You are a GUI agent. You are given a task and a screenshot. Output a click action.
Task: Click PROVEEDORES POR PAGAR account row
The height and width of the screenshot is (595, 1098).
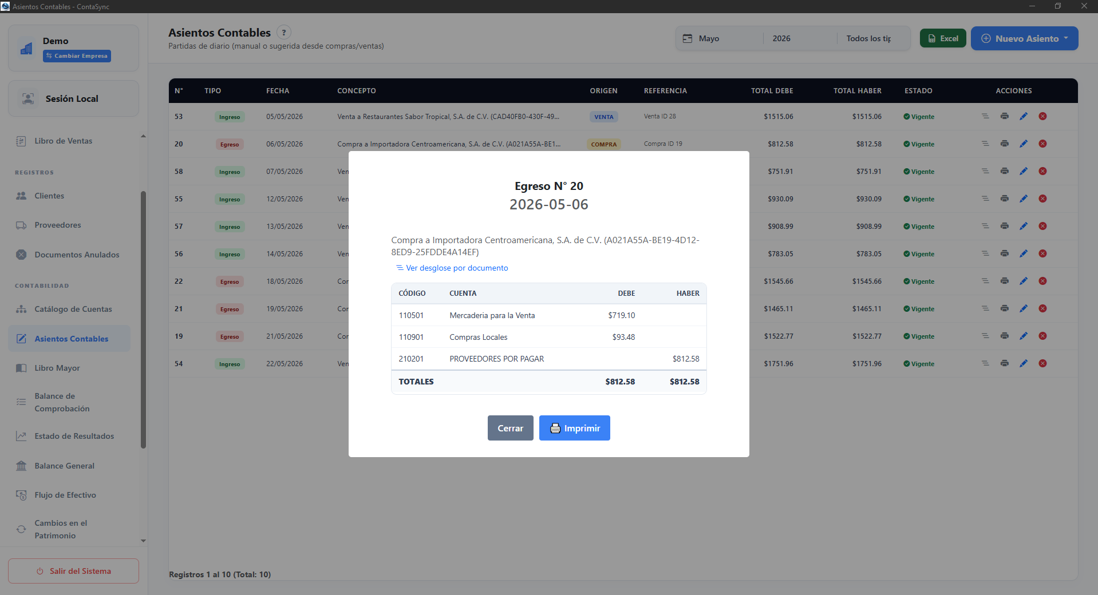pos(548,359)
